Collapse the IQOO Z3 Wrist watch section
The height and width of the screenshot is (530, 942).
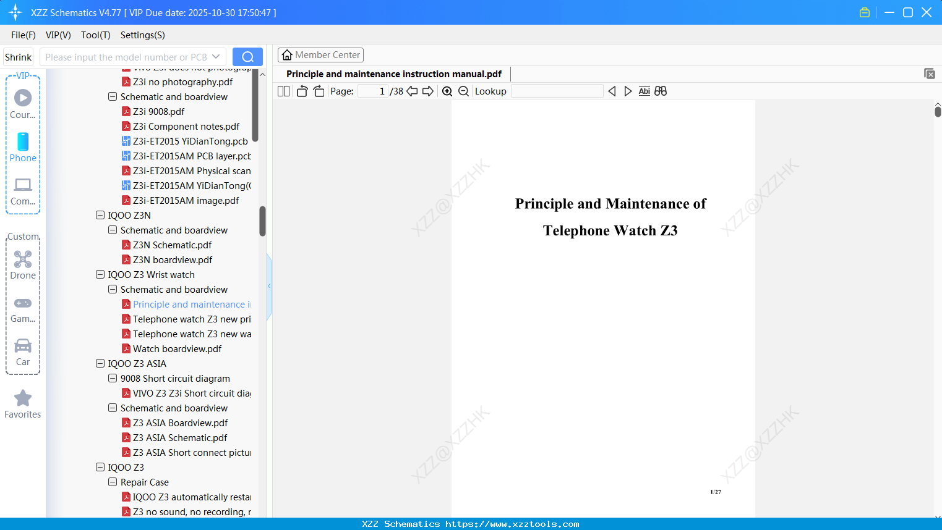(x=100, y=274)
